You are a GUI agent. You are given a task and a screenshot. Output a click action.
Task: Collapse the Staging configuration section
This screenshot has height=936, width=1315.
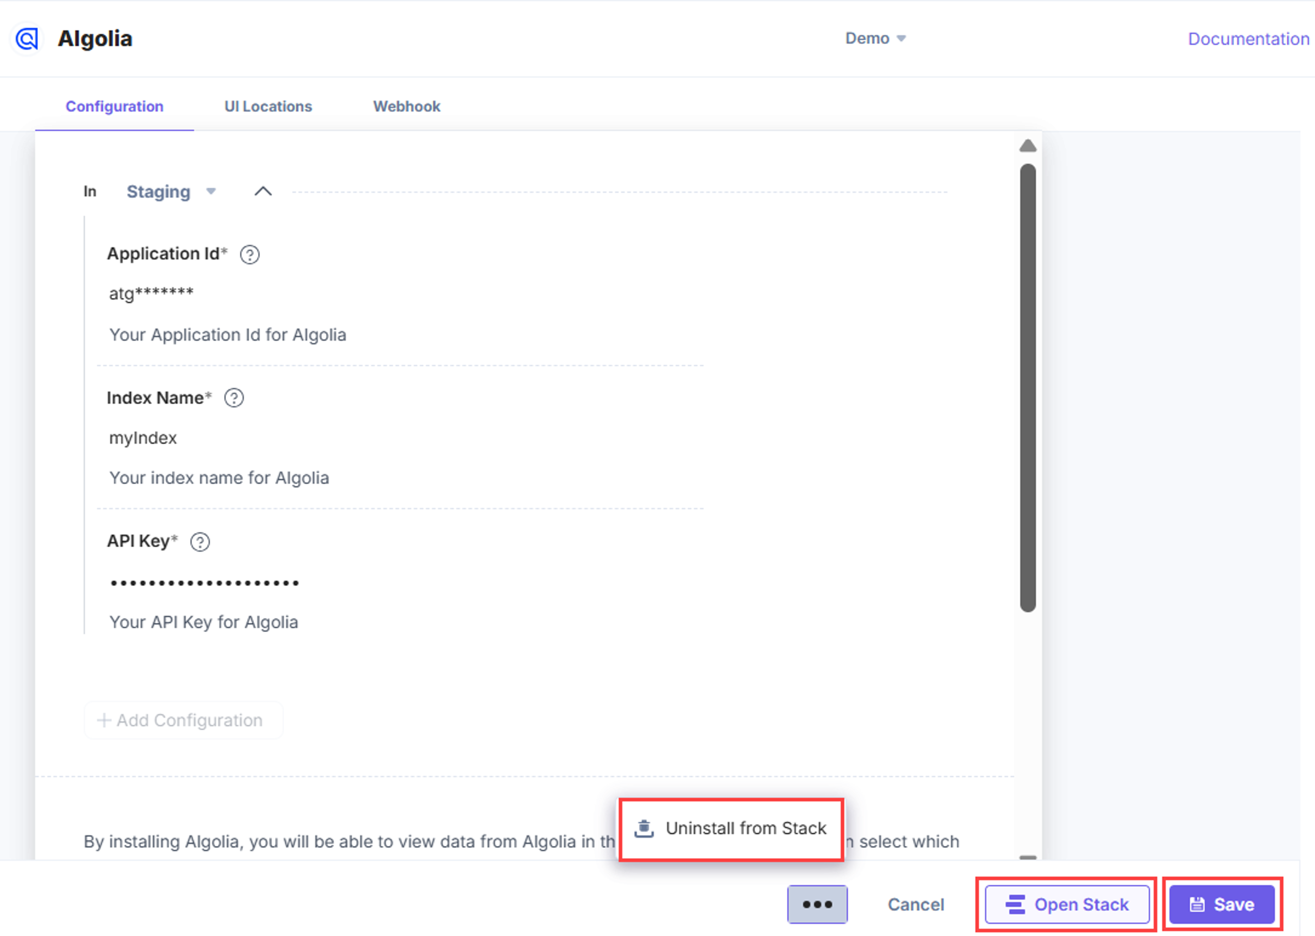[263, 191]
